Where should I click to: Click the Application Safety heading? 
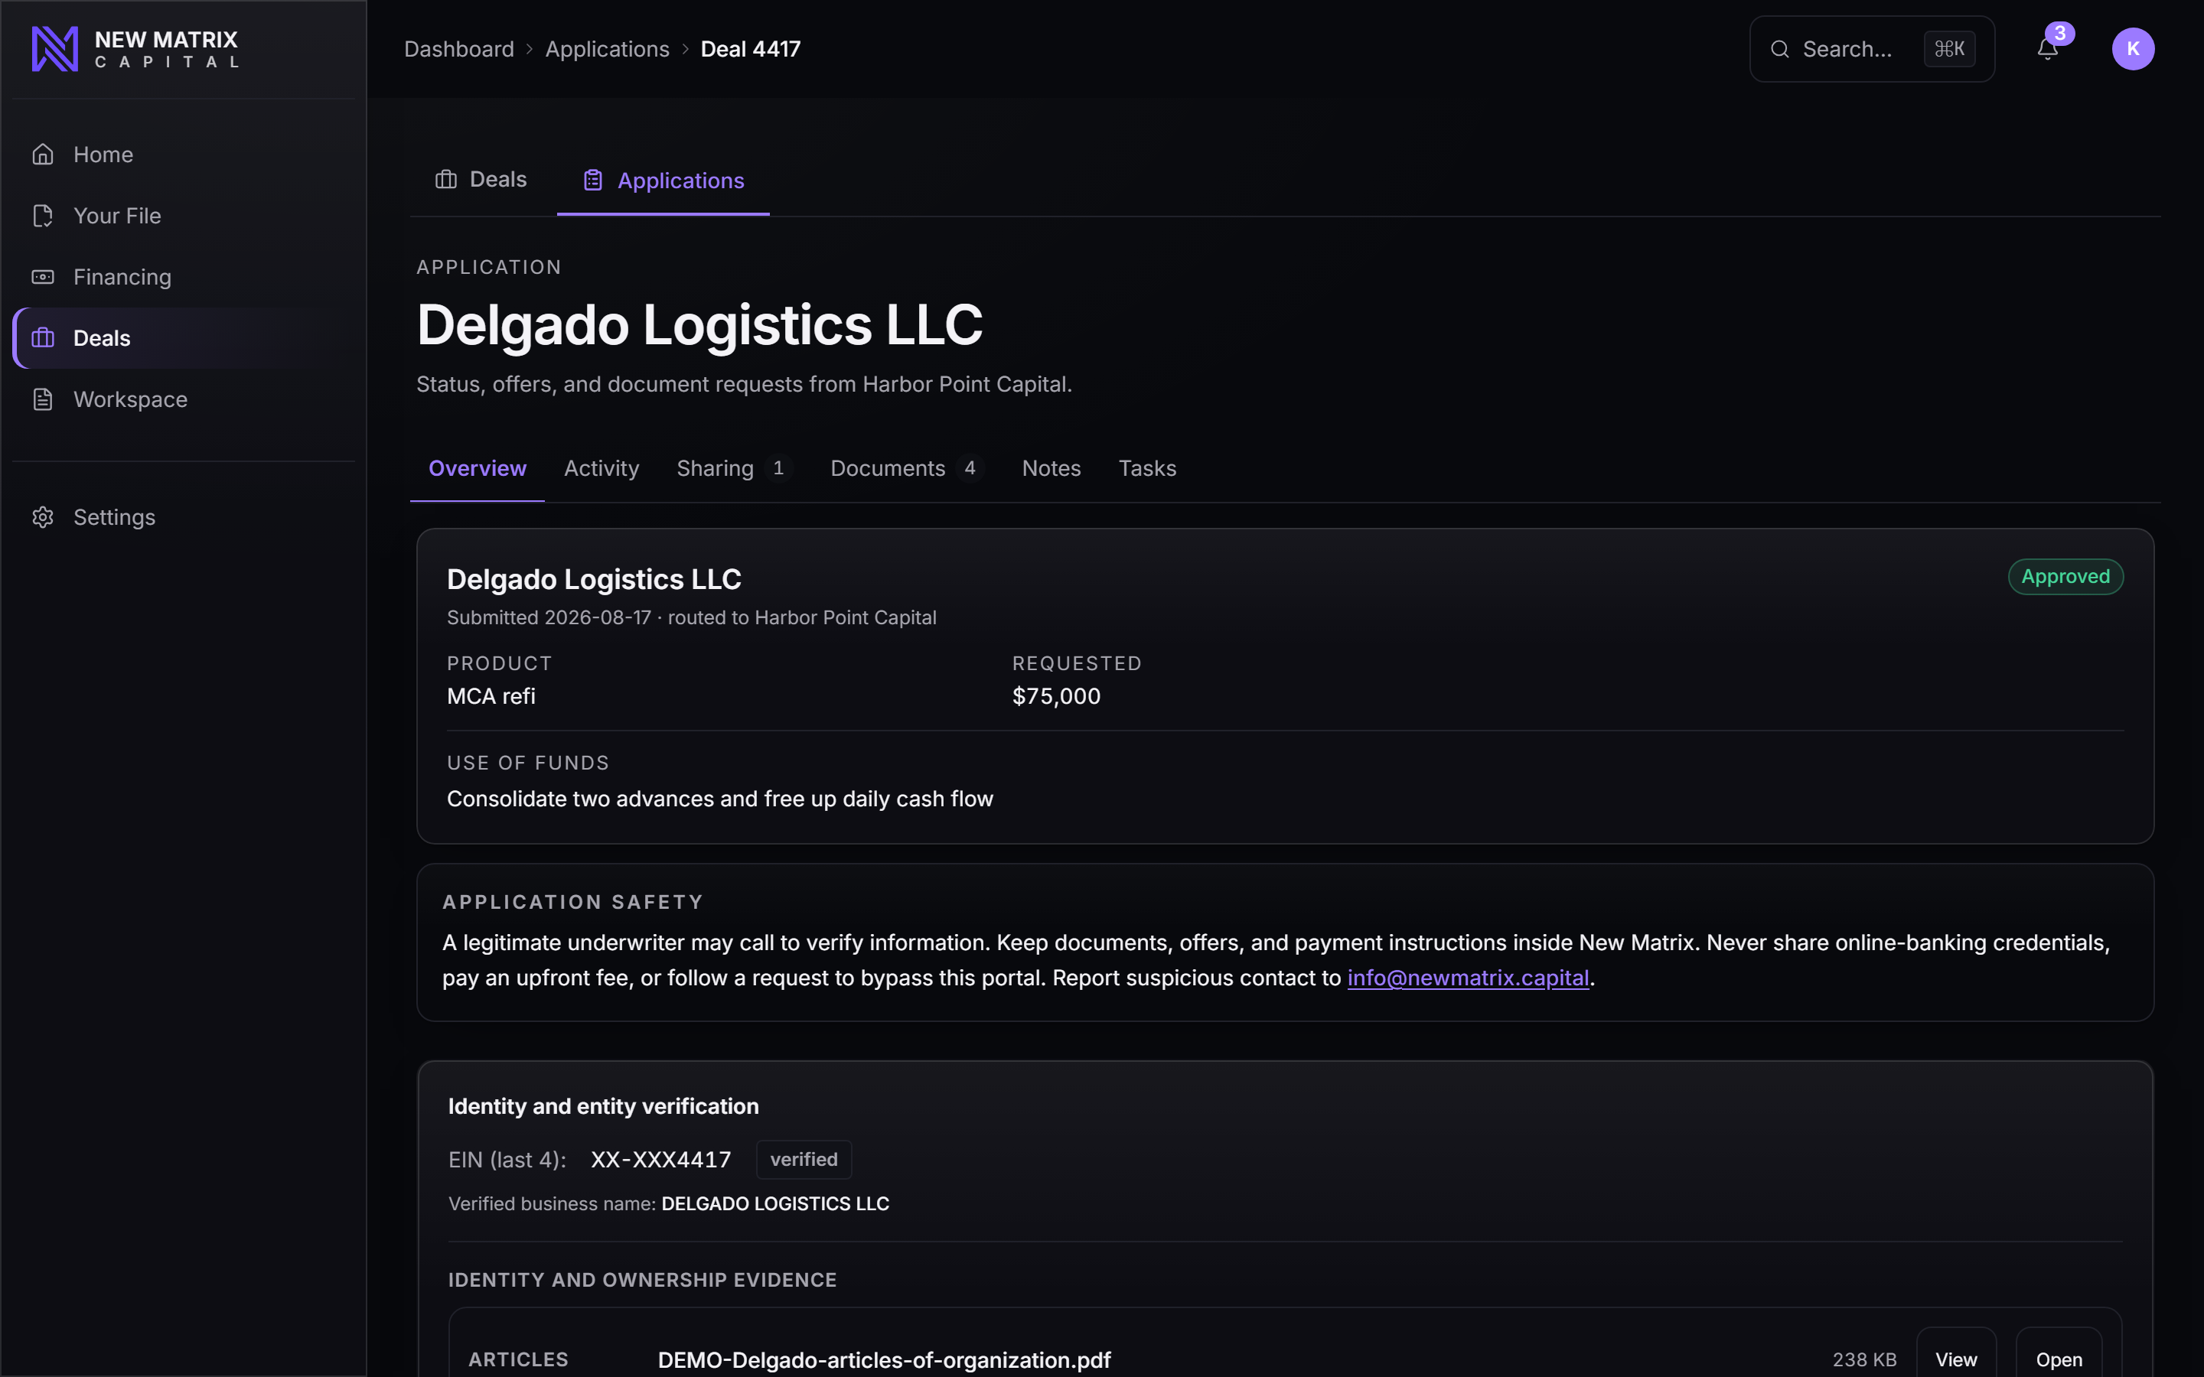573,903
